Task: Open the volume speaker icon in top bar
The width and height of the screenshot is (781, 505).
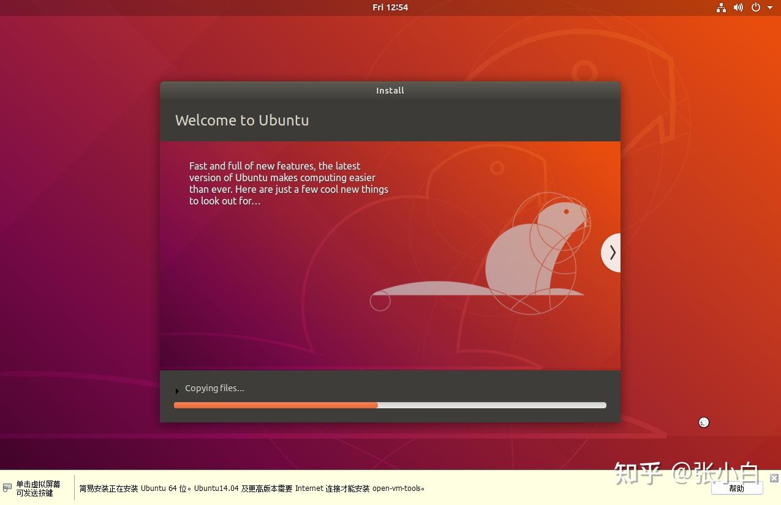Action: 738,7
